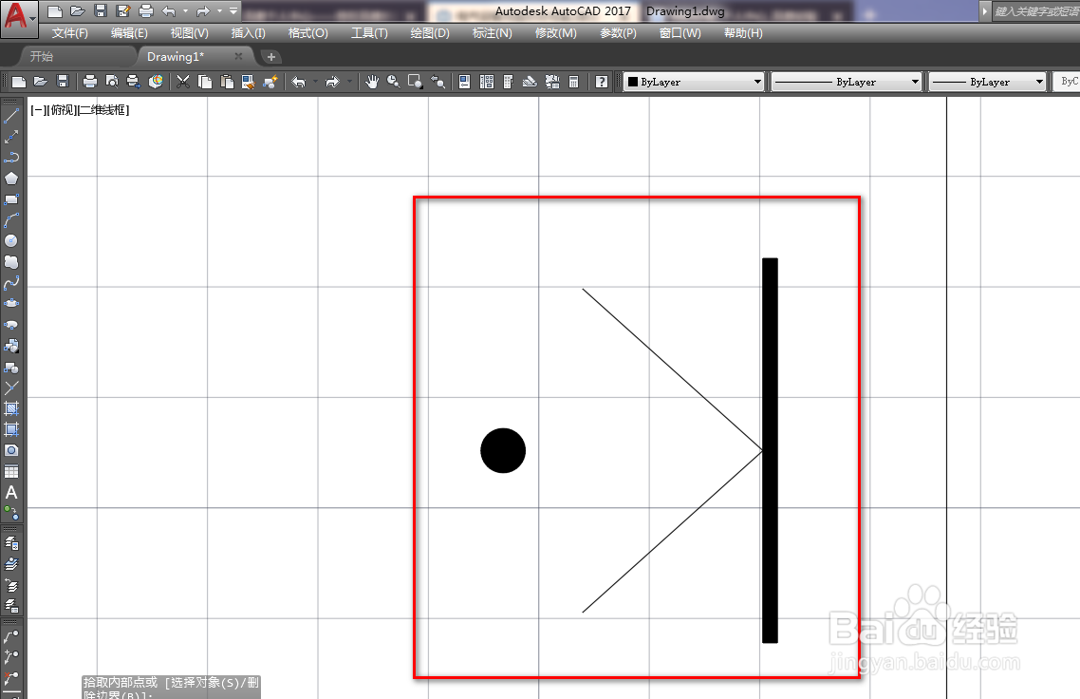Open the ByLayer color control dropdown
Screen dimensions: 1080x699
click(757, 82)
